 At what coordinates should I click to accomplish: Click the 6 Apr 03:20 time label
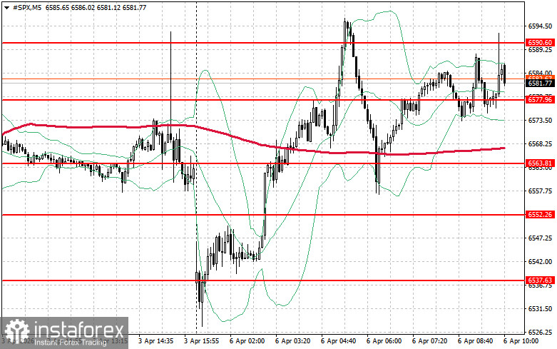292,341
